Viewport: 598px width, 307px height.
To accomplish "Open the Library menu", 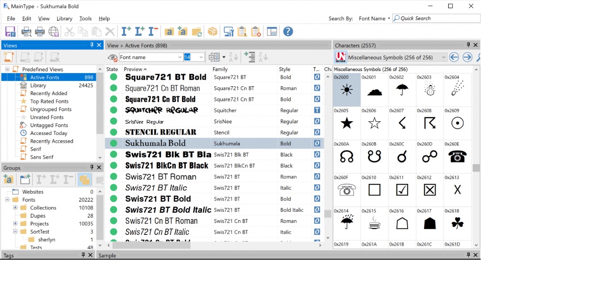I will pyautogui.click(x=64, y=19).
